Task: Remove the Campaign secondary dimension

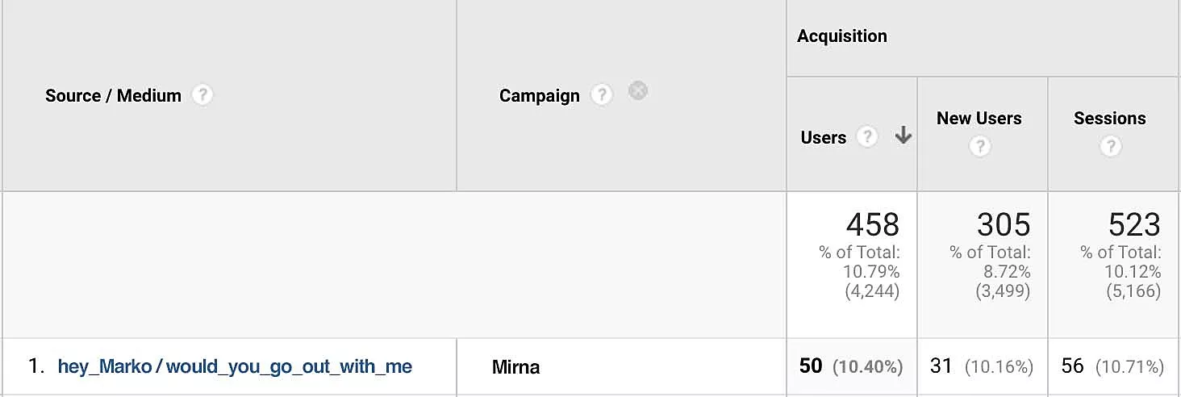Action: click(638, 90)
